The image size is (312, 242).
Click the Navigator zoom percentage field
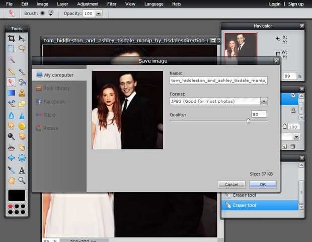(x=290, y=76)
